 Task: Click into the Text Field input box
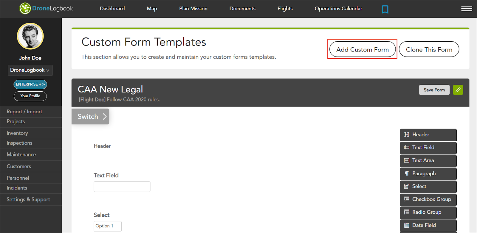point(122,187)
